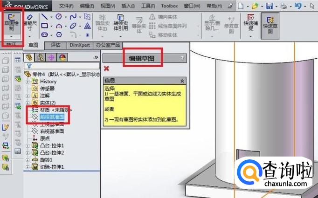Open the Spline tool dropdown arrow
Image resolution: width=318 pixels, height=198 pixels.
click(80, 17)
